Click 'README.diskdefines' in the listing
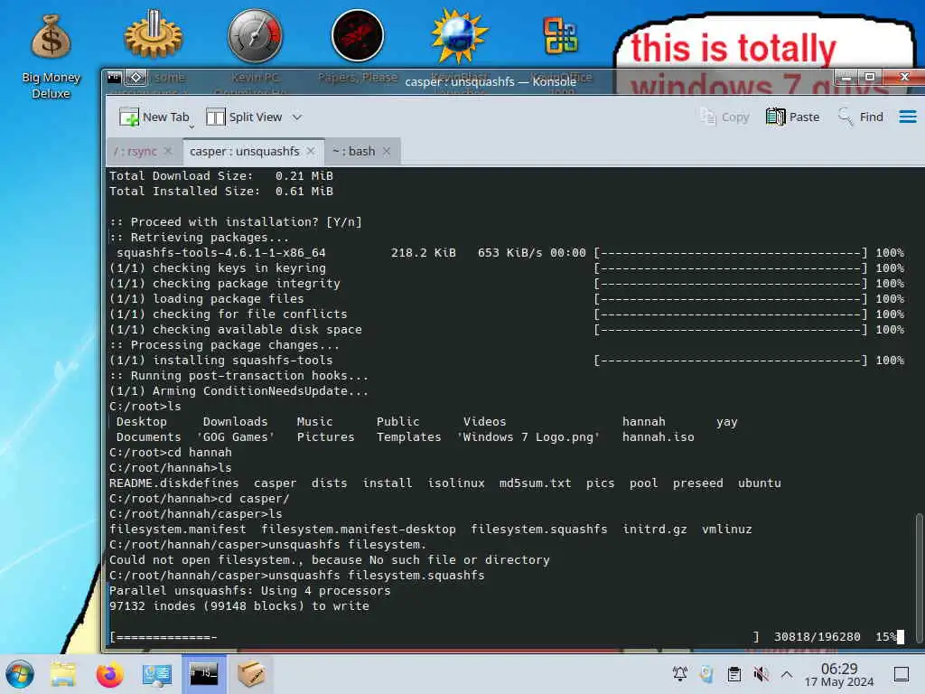Screen dimensions: 925x694 [174, 483]
